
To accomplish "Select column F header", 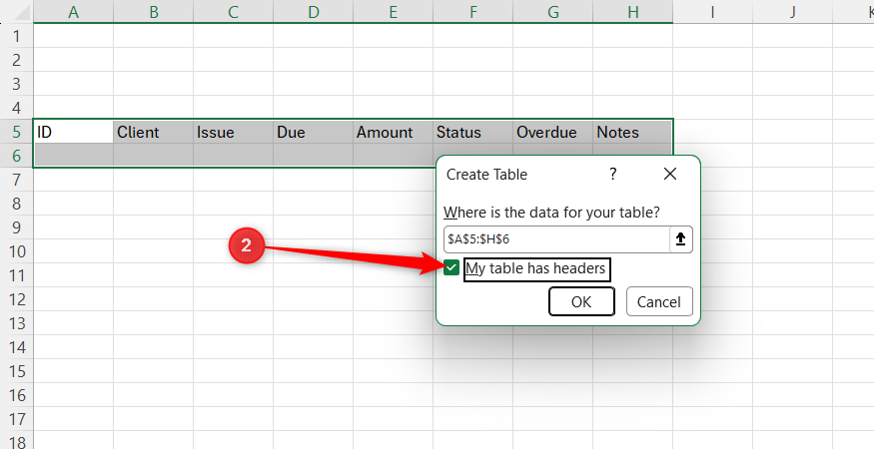I will point(472,12).
